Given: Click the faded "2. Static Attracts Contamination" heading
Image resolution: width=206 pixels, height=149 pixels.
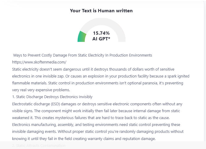Looking at the screenshot, I should click(39, 145).
